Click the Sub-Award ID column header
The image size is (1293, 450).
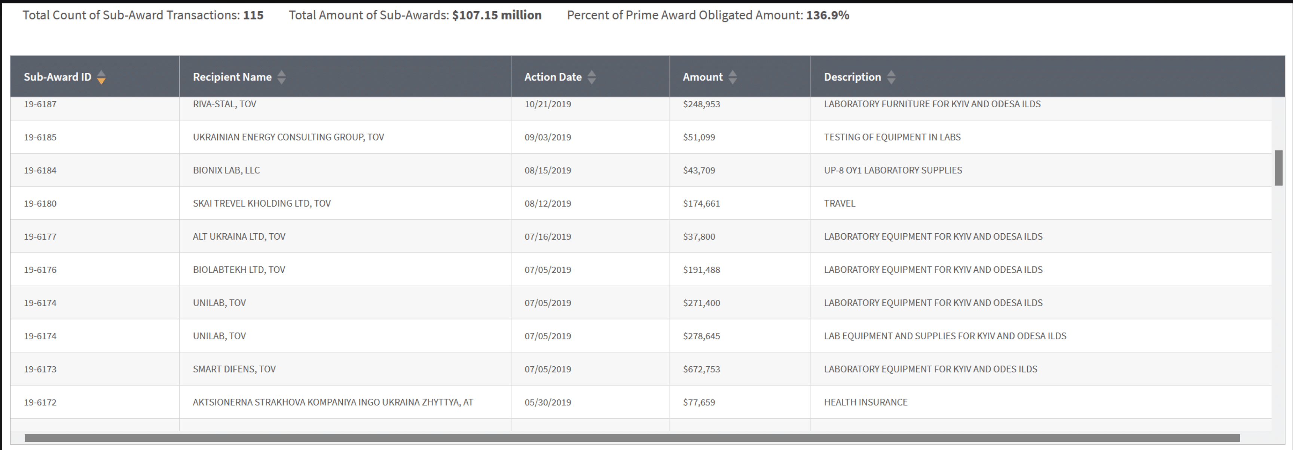(x=58, y=77)
